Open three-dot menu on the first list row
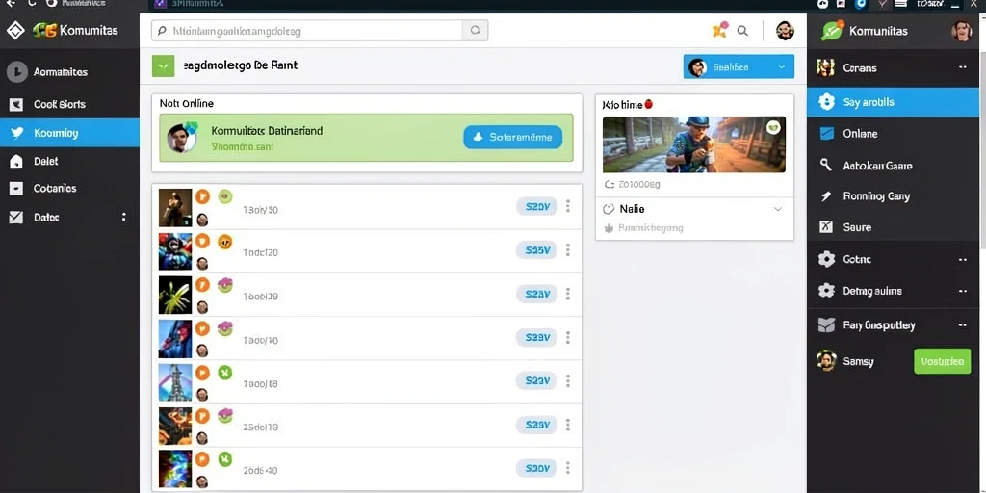Screen dimensions: 986x493 (568, 206)
